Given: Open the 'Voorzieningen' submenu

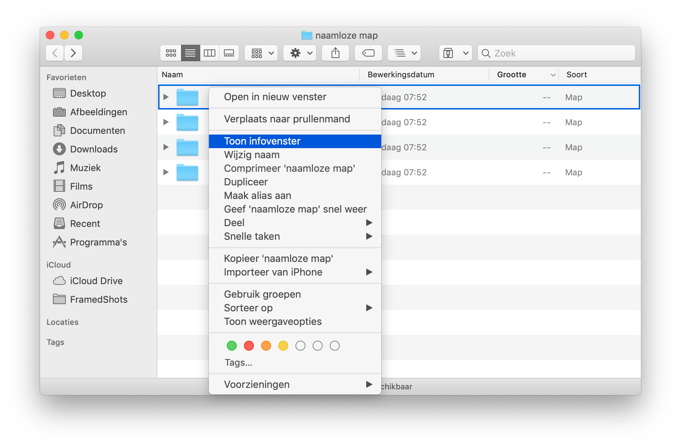Looking at the screenshot, I should click(x=295, y=385).
